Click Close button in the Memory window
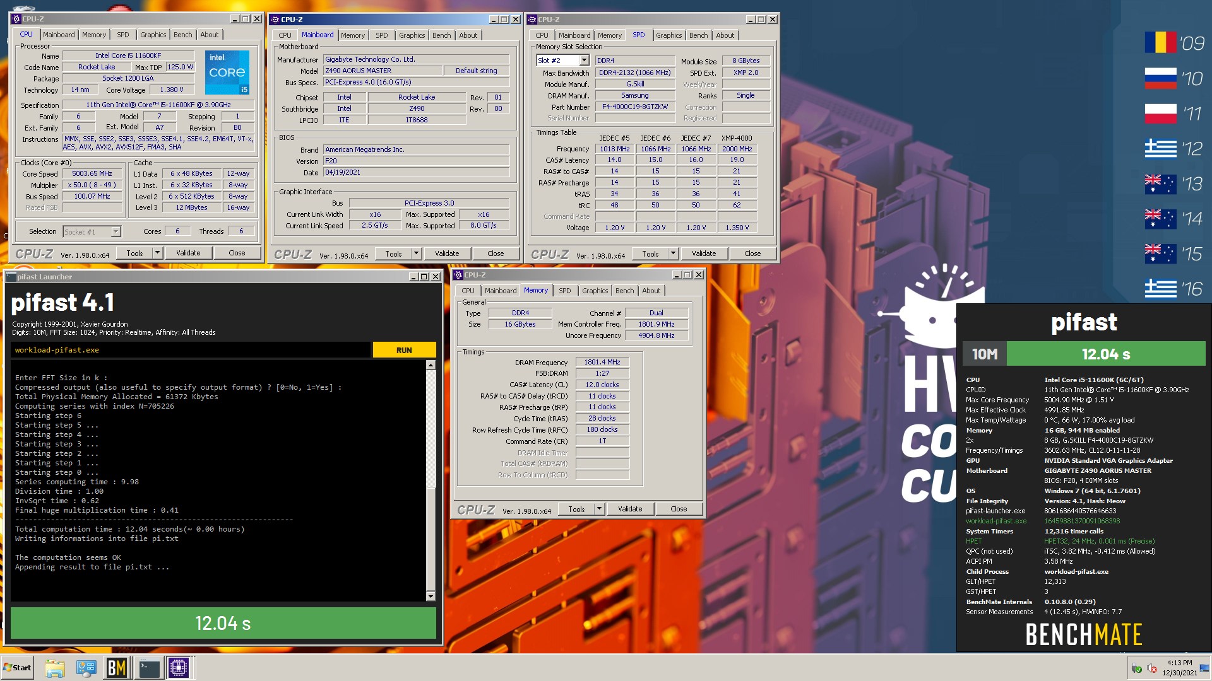Screen dimensions: 1212x681 [x=679, y=509]
